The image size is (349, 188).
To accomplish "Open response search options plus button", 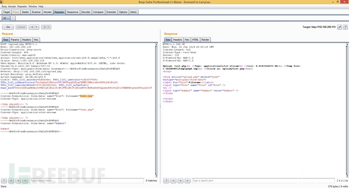I will (x=181, y=180).
